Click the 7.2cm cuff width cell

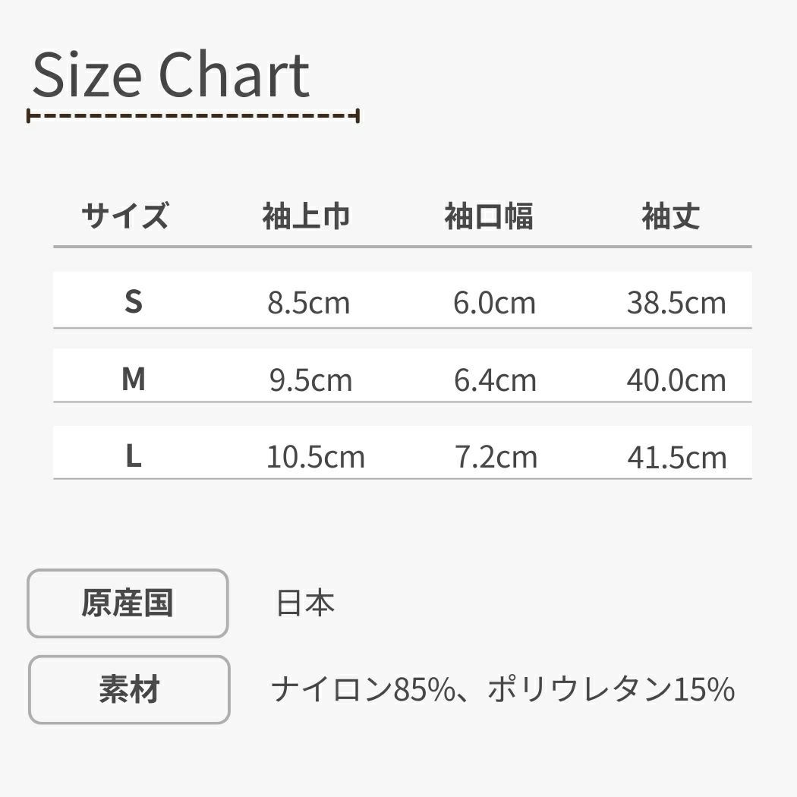point(496,457)
